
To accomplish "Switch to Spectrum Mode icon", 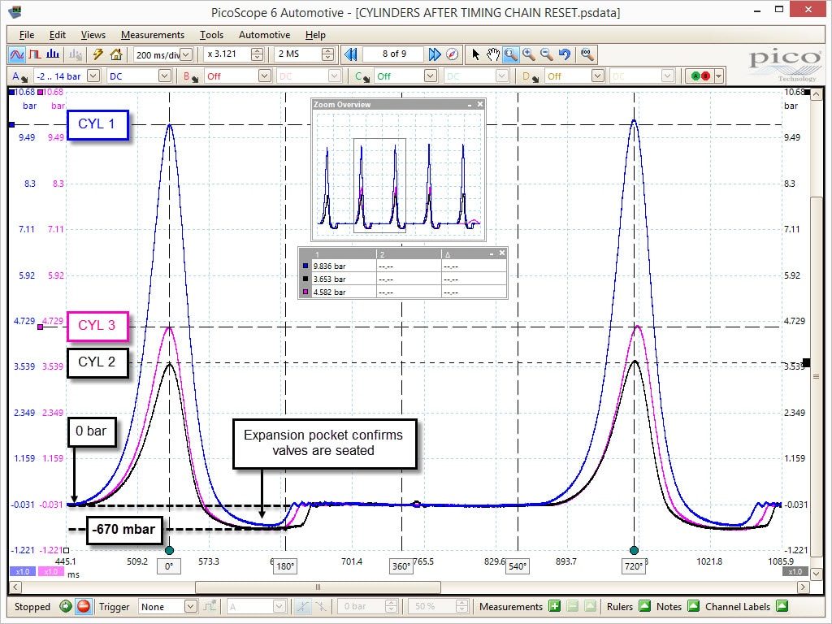I will coord(53,54).
